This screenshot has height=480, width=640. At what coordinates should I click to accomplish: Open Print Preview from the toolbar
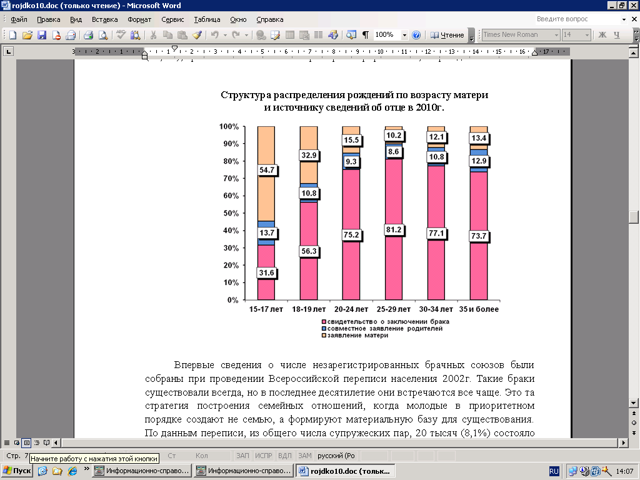103,35
